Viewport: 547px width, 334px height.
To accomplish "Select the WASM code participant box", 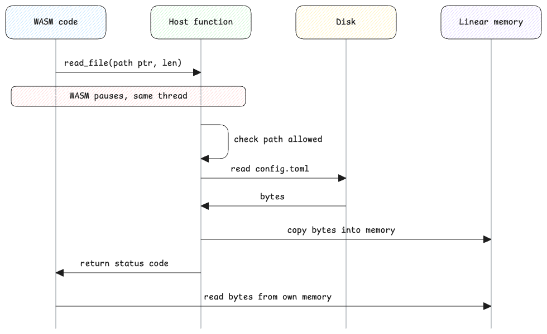I will pos(56,22).
